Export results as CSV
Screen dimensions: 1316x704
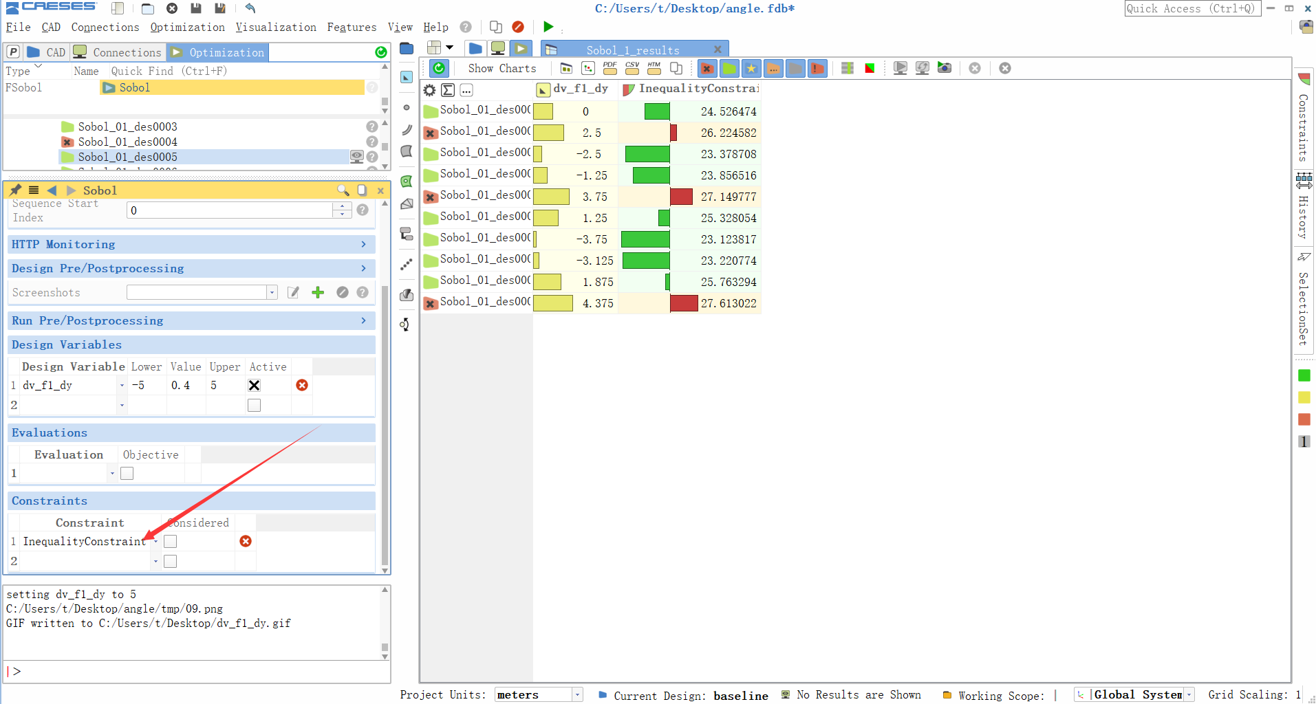pos(632,68)
